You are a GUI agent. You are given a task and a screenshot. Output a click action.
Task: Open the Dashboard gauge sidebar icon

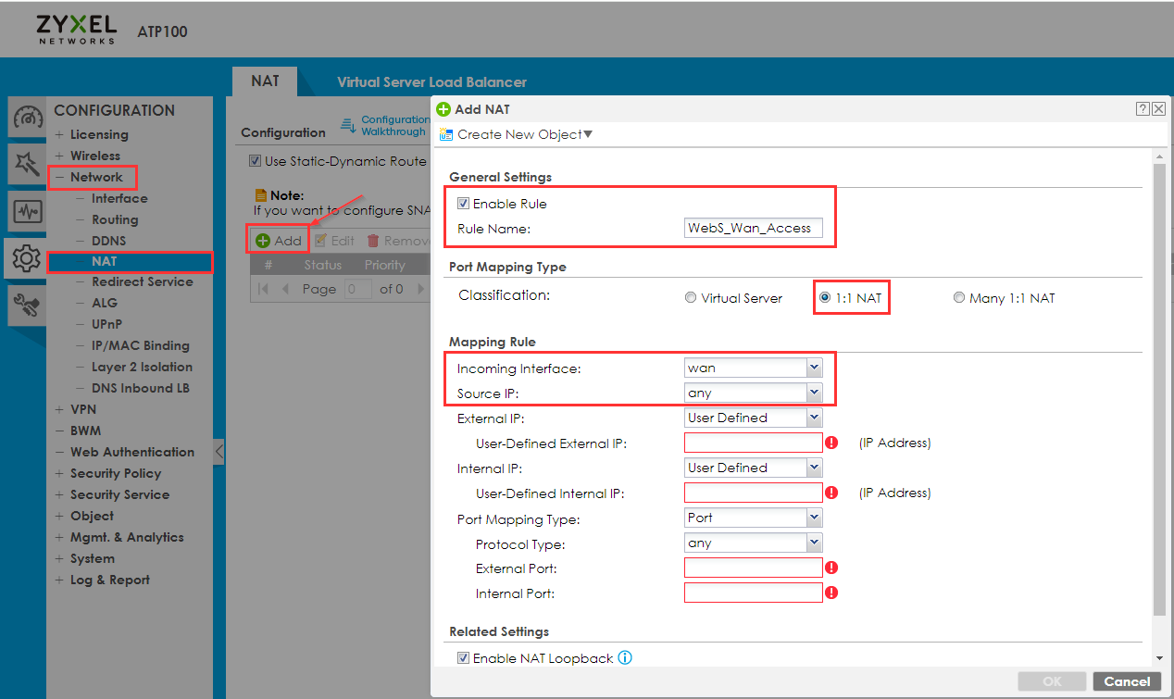[x=25, y=119]
